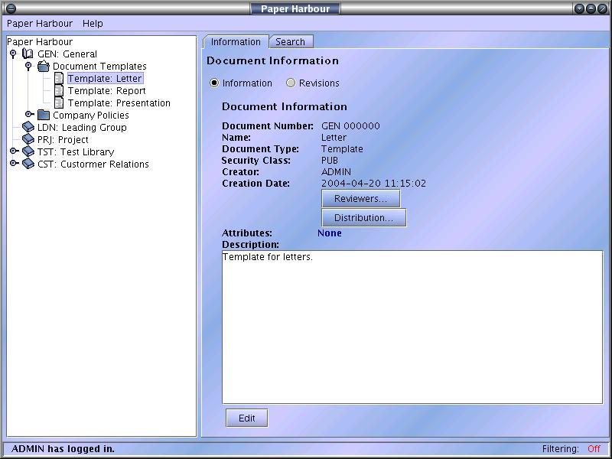Select LDN: Leading Group library

[x=82, y=127]
